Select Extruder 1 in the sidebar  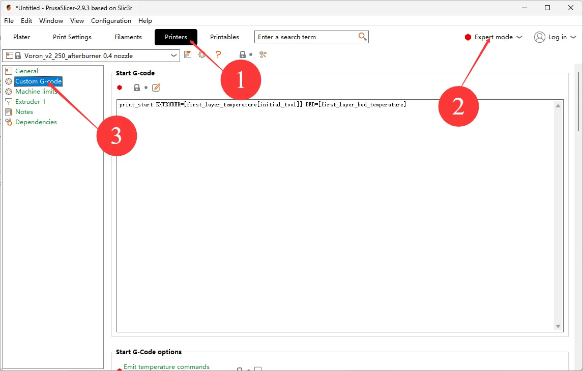point(30,102)
